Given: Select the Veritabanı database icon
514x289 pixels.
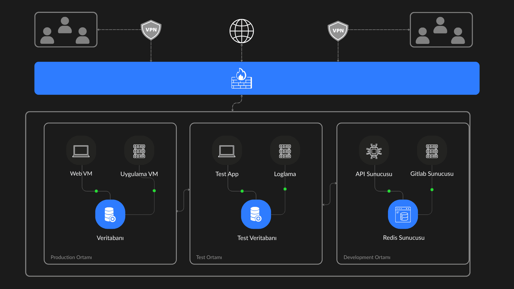Looking at the screenshot, I should click(x=110, y=214).
